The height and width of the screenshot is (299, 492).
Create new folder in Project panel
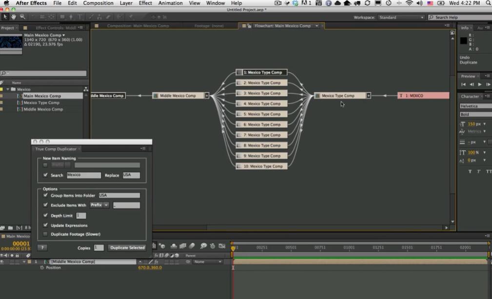click(10, 228)
